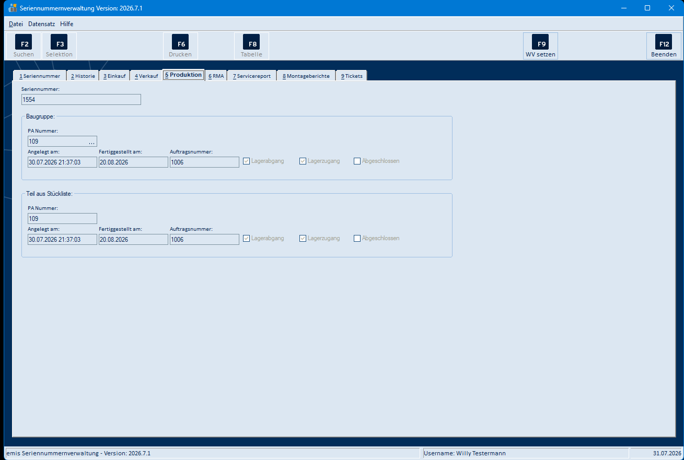
Task: Toggle Lagerzugang checkbox in Baugruppe
Action: pyautogui.click(x=303, y=161)
